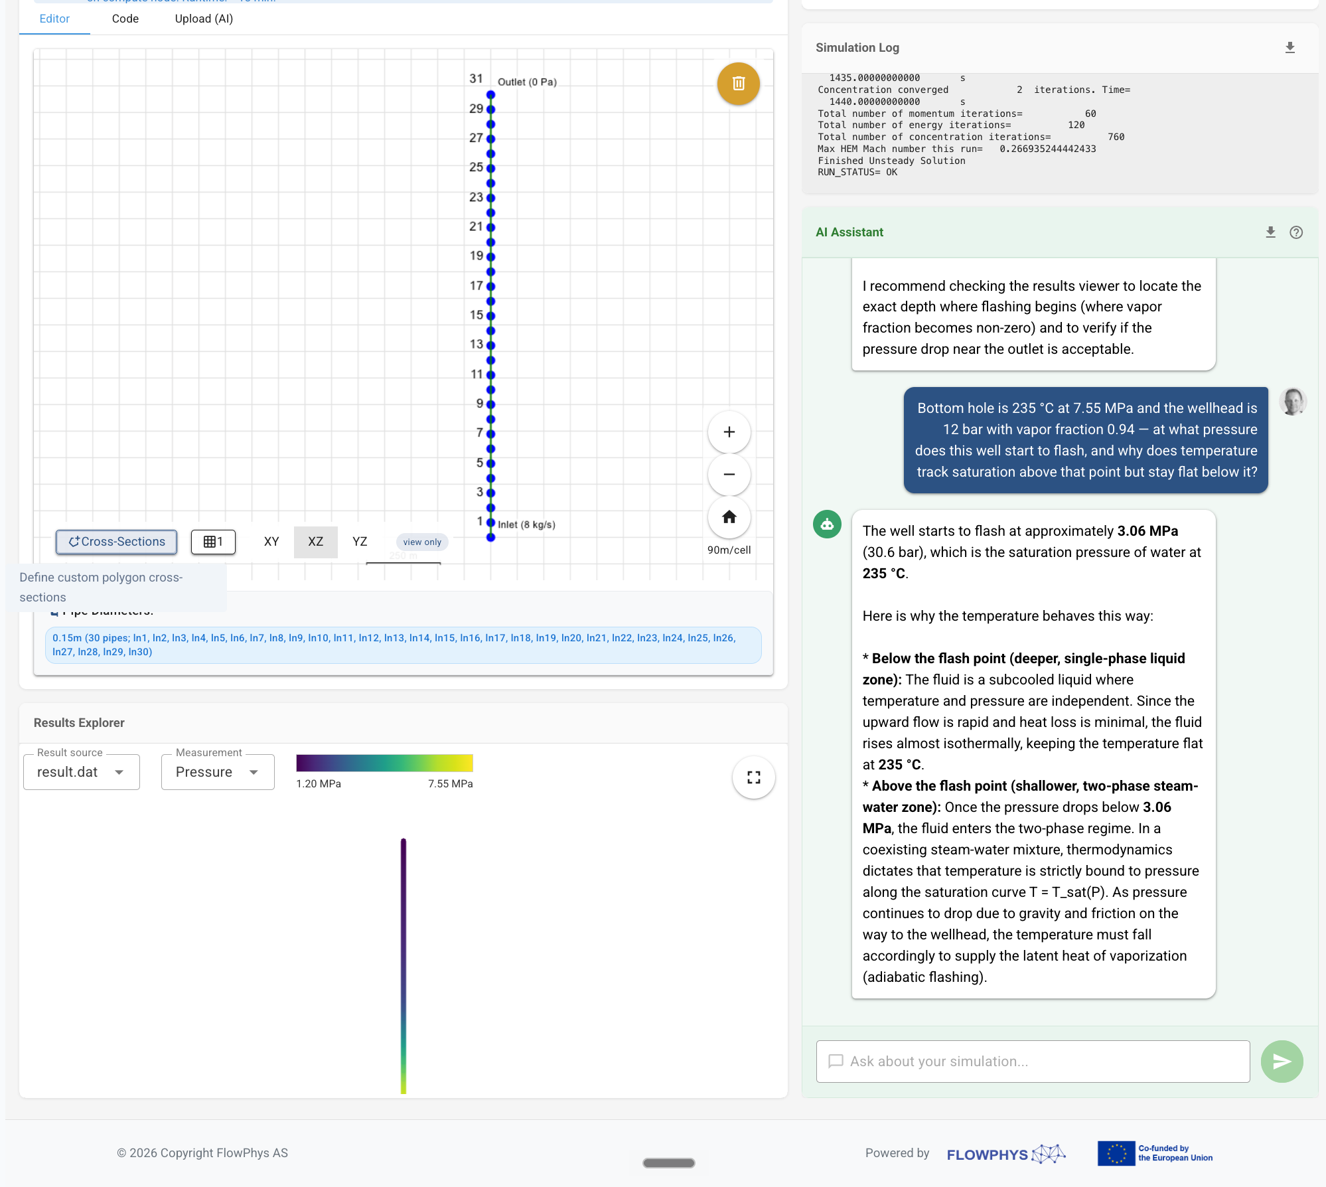Click the Cross-Sections button
The image size is (1326, 1187).
pos(117,542)
